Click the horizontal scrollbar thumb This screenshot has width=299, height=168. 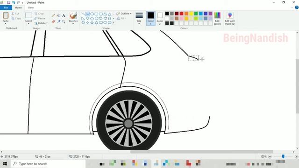(x=201, y=152)
